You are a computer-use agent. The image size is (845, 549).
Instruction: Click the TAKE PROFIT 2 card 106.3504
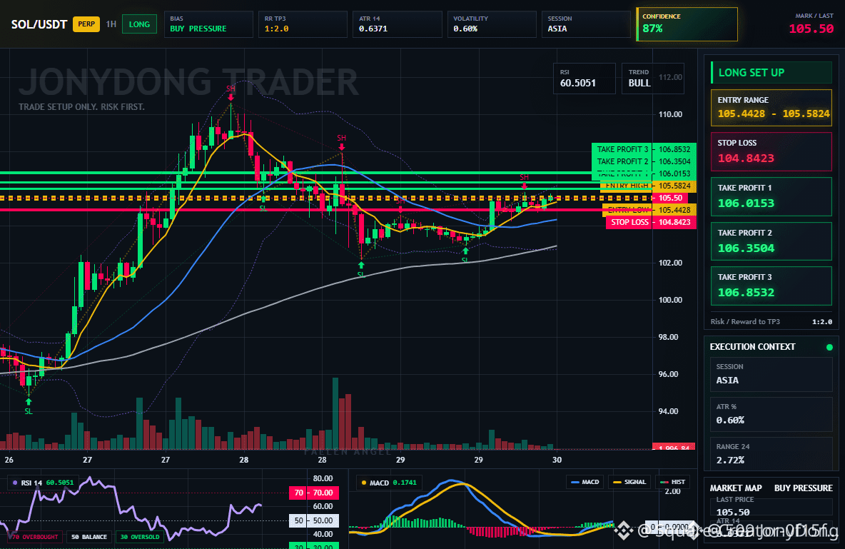click(x=771, y=241)
